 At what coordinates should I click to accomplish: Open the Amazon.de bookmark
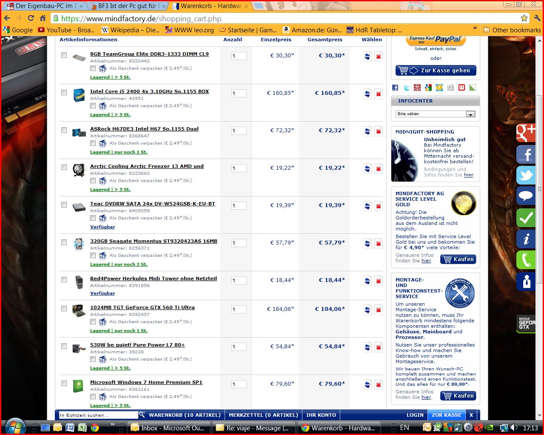click(x=312, y=30)
